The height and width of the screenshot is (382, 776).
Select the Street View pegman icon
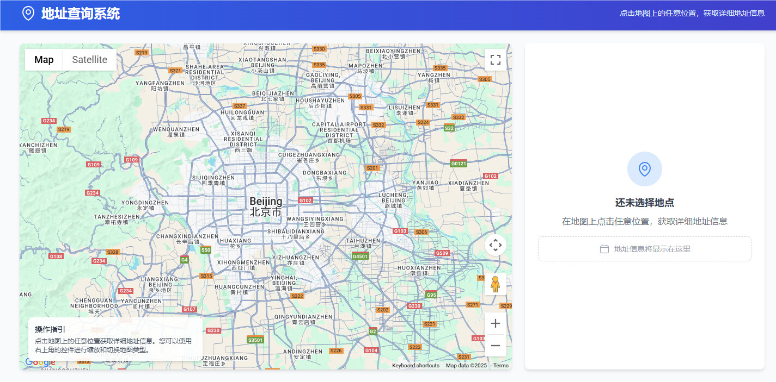coord(495,284)
